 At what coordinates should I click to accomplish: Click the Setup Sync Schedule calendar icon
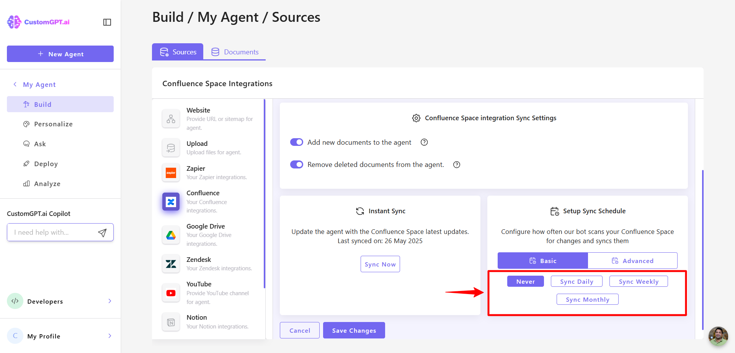[555, 211]
